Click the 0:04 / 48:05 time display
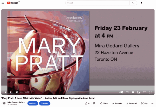This screenshot has height=107, width=156. 24,92
